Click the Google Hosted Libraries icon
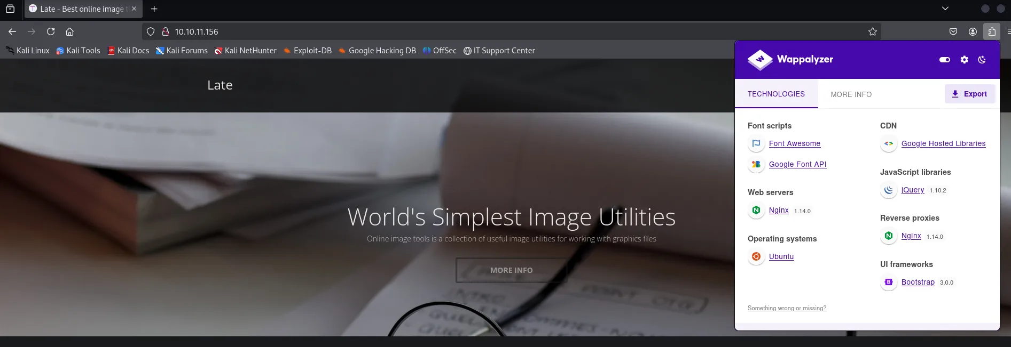Viewport: 1011px width, 347px height. click(889, 143)
